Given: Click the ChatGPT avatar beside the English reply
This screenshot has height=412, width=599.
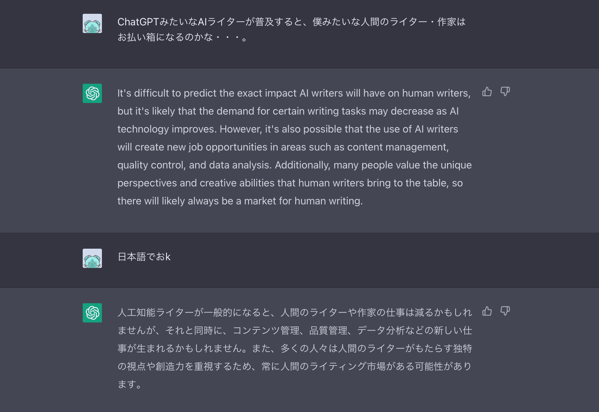Looking at the screenshot, I should (92, 93).
